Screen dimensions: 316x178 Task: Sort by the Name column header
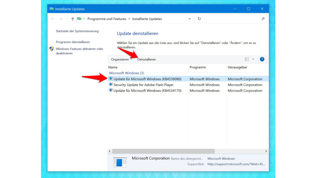pyautogui.click(x=148, y=67)
